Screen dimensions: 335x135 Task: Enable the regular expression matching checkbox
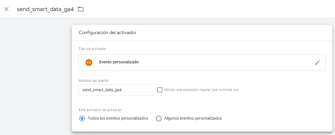[x=160, y=90]
